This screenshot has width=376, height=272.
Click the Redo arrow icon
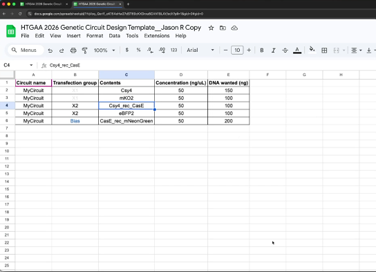tap(62, 51)
